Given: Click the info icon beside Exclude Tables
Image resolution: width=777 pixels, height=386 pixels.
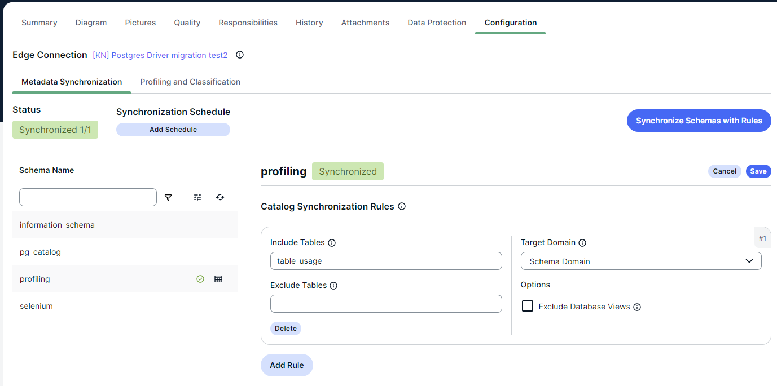Looking at the screenshot, I should [333, 286].
